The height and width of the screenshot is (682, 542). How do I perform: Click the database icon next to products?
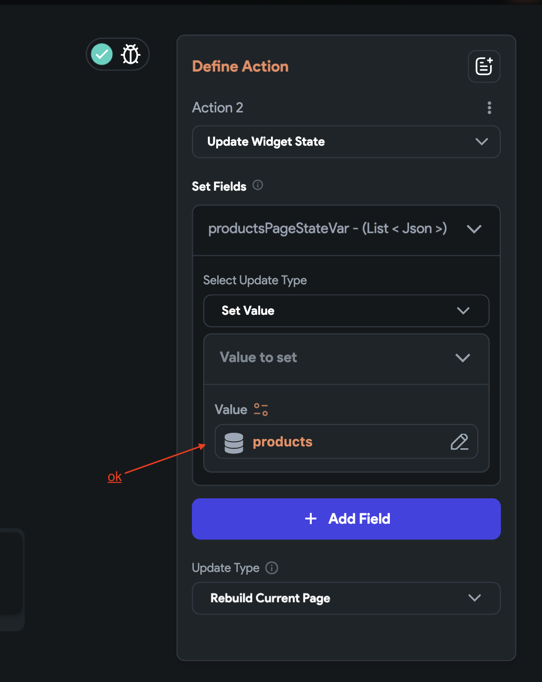234,442
